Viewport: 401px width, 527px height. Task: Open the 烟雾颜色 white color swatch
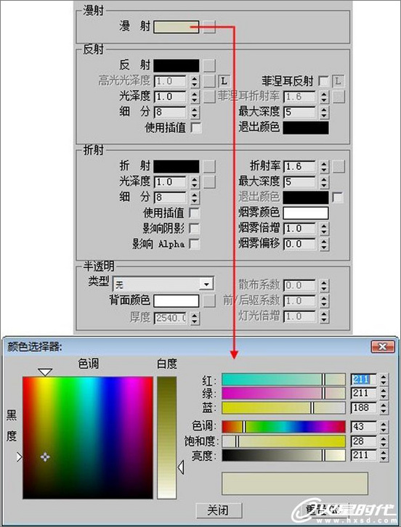(306, 213)
